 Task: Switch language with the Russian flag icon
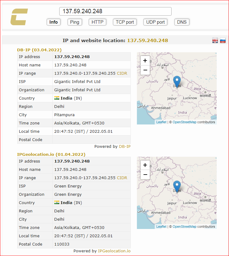pyautogui.click(x=223, y=40)
